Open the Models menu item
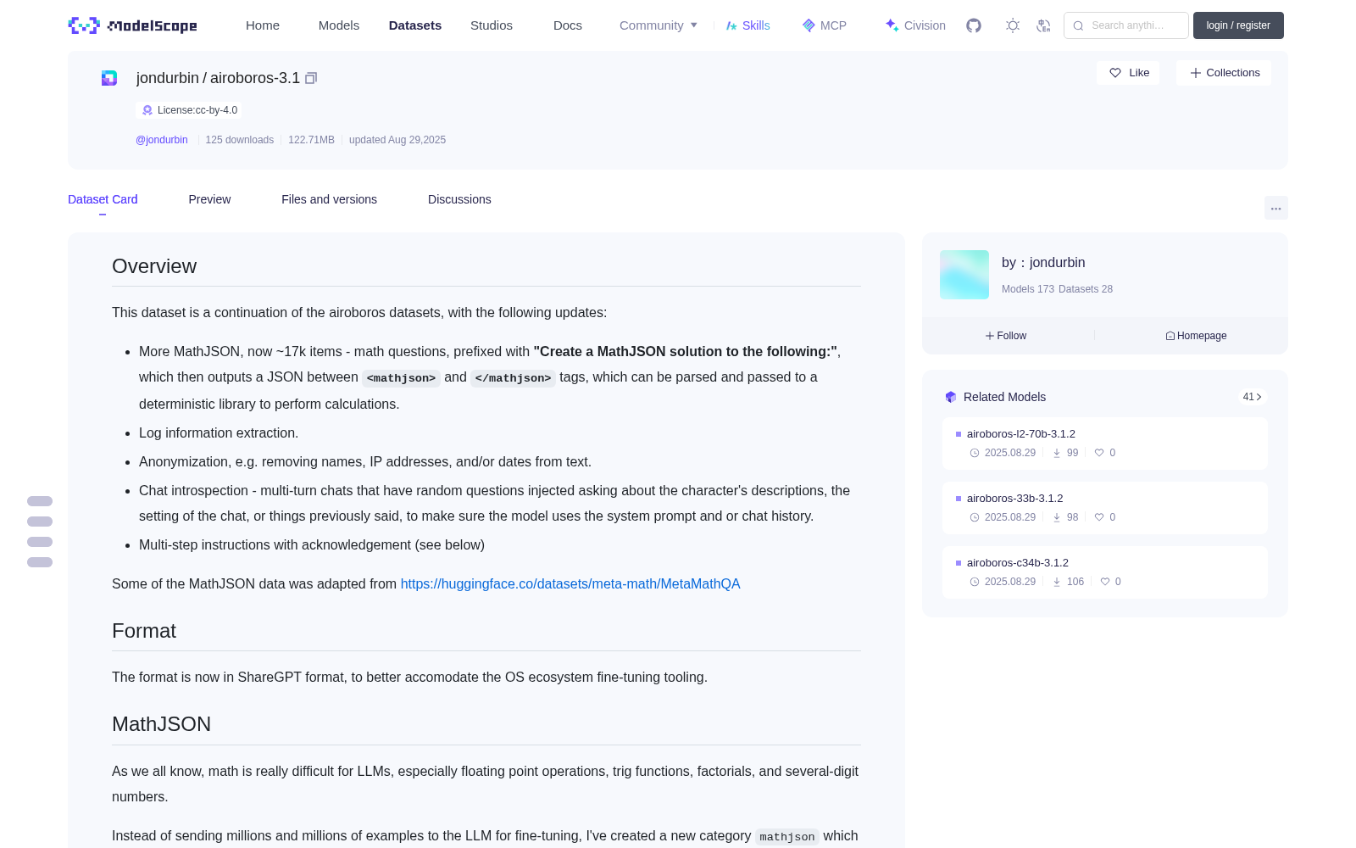Viewport: 1356px width, 848px height. [x=339, y=25]
